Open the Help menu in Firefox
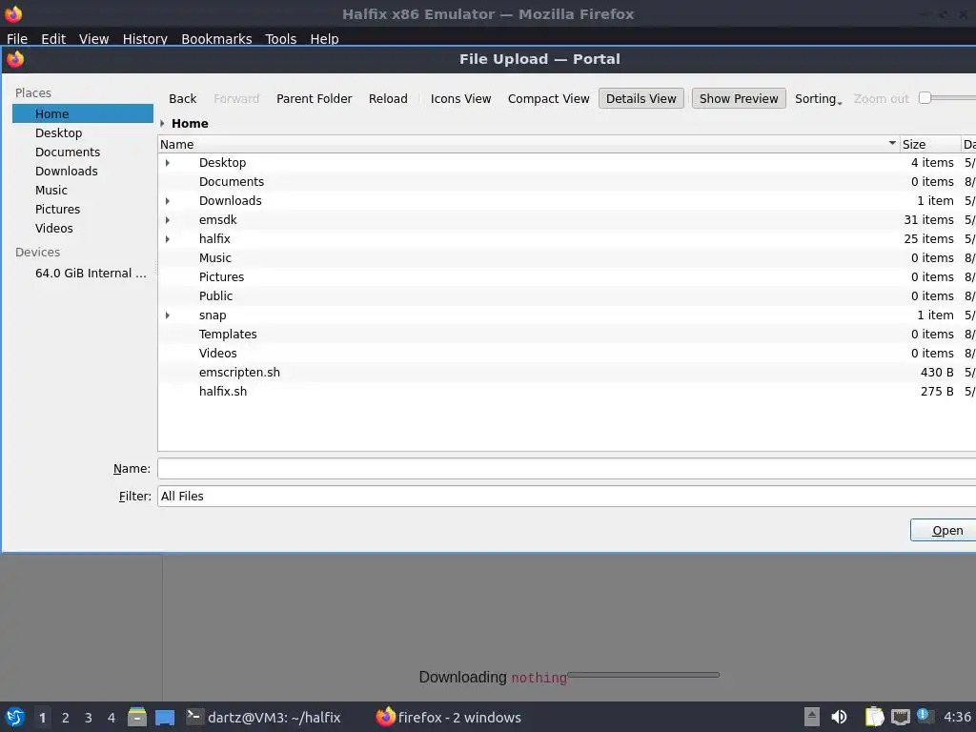 point(324,38)
